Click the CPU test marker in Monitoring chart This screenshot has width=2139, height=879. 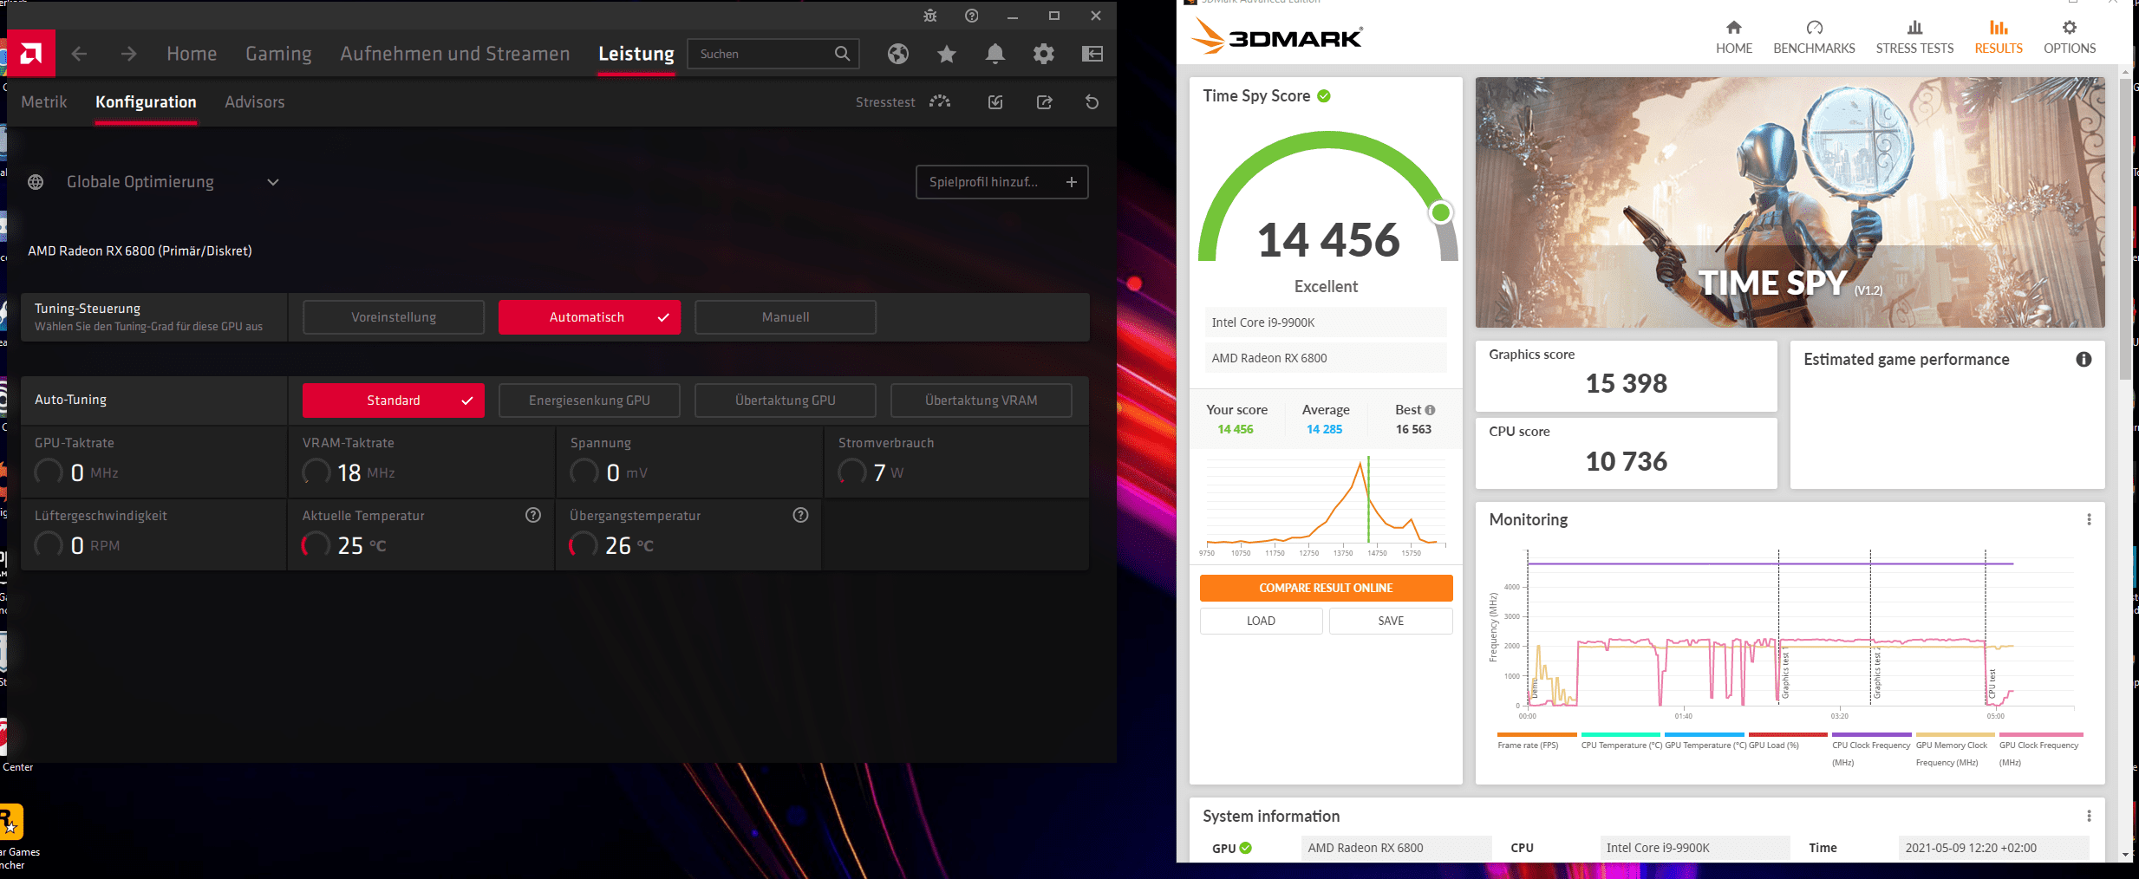pos(1992,685)
